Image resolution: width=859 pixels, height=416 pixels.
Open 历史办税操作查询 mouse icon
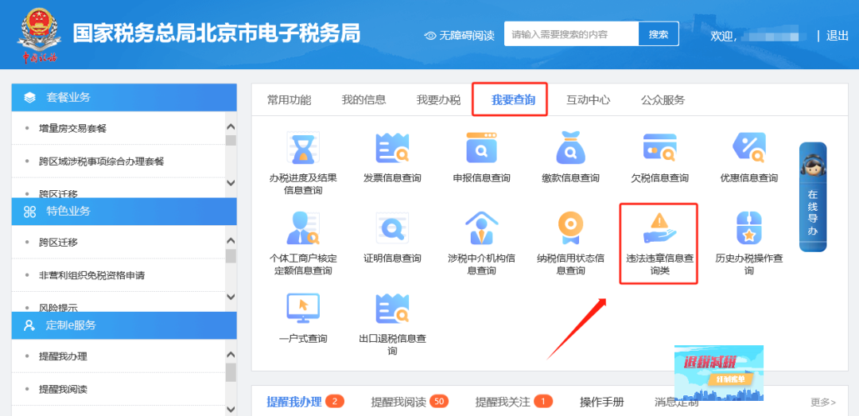click(x=749, y=228)
